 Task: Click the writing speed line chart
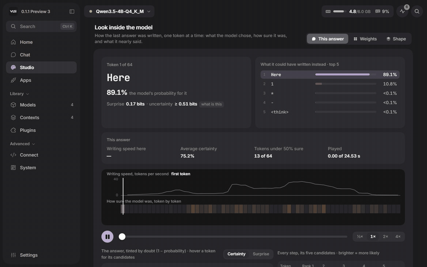pos(260,187)
